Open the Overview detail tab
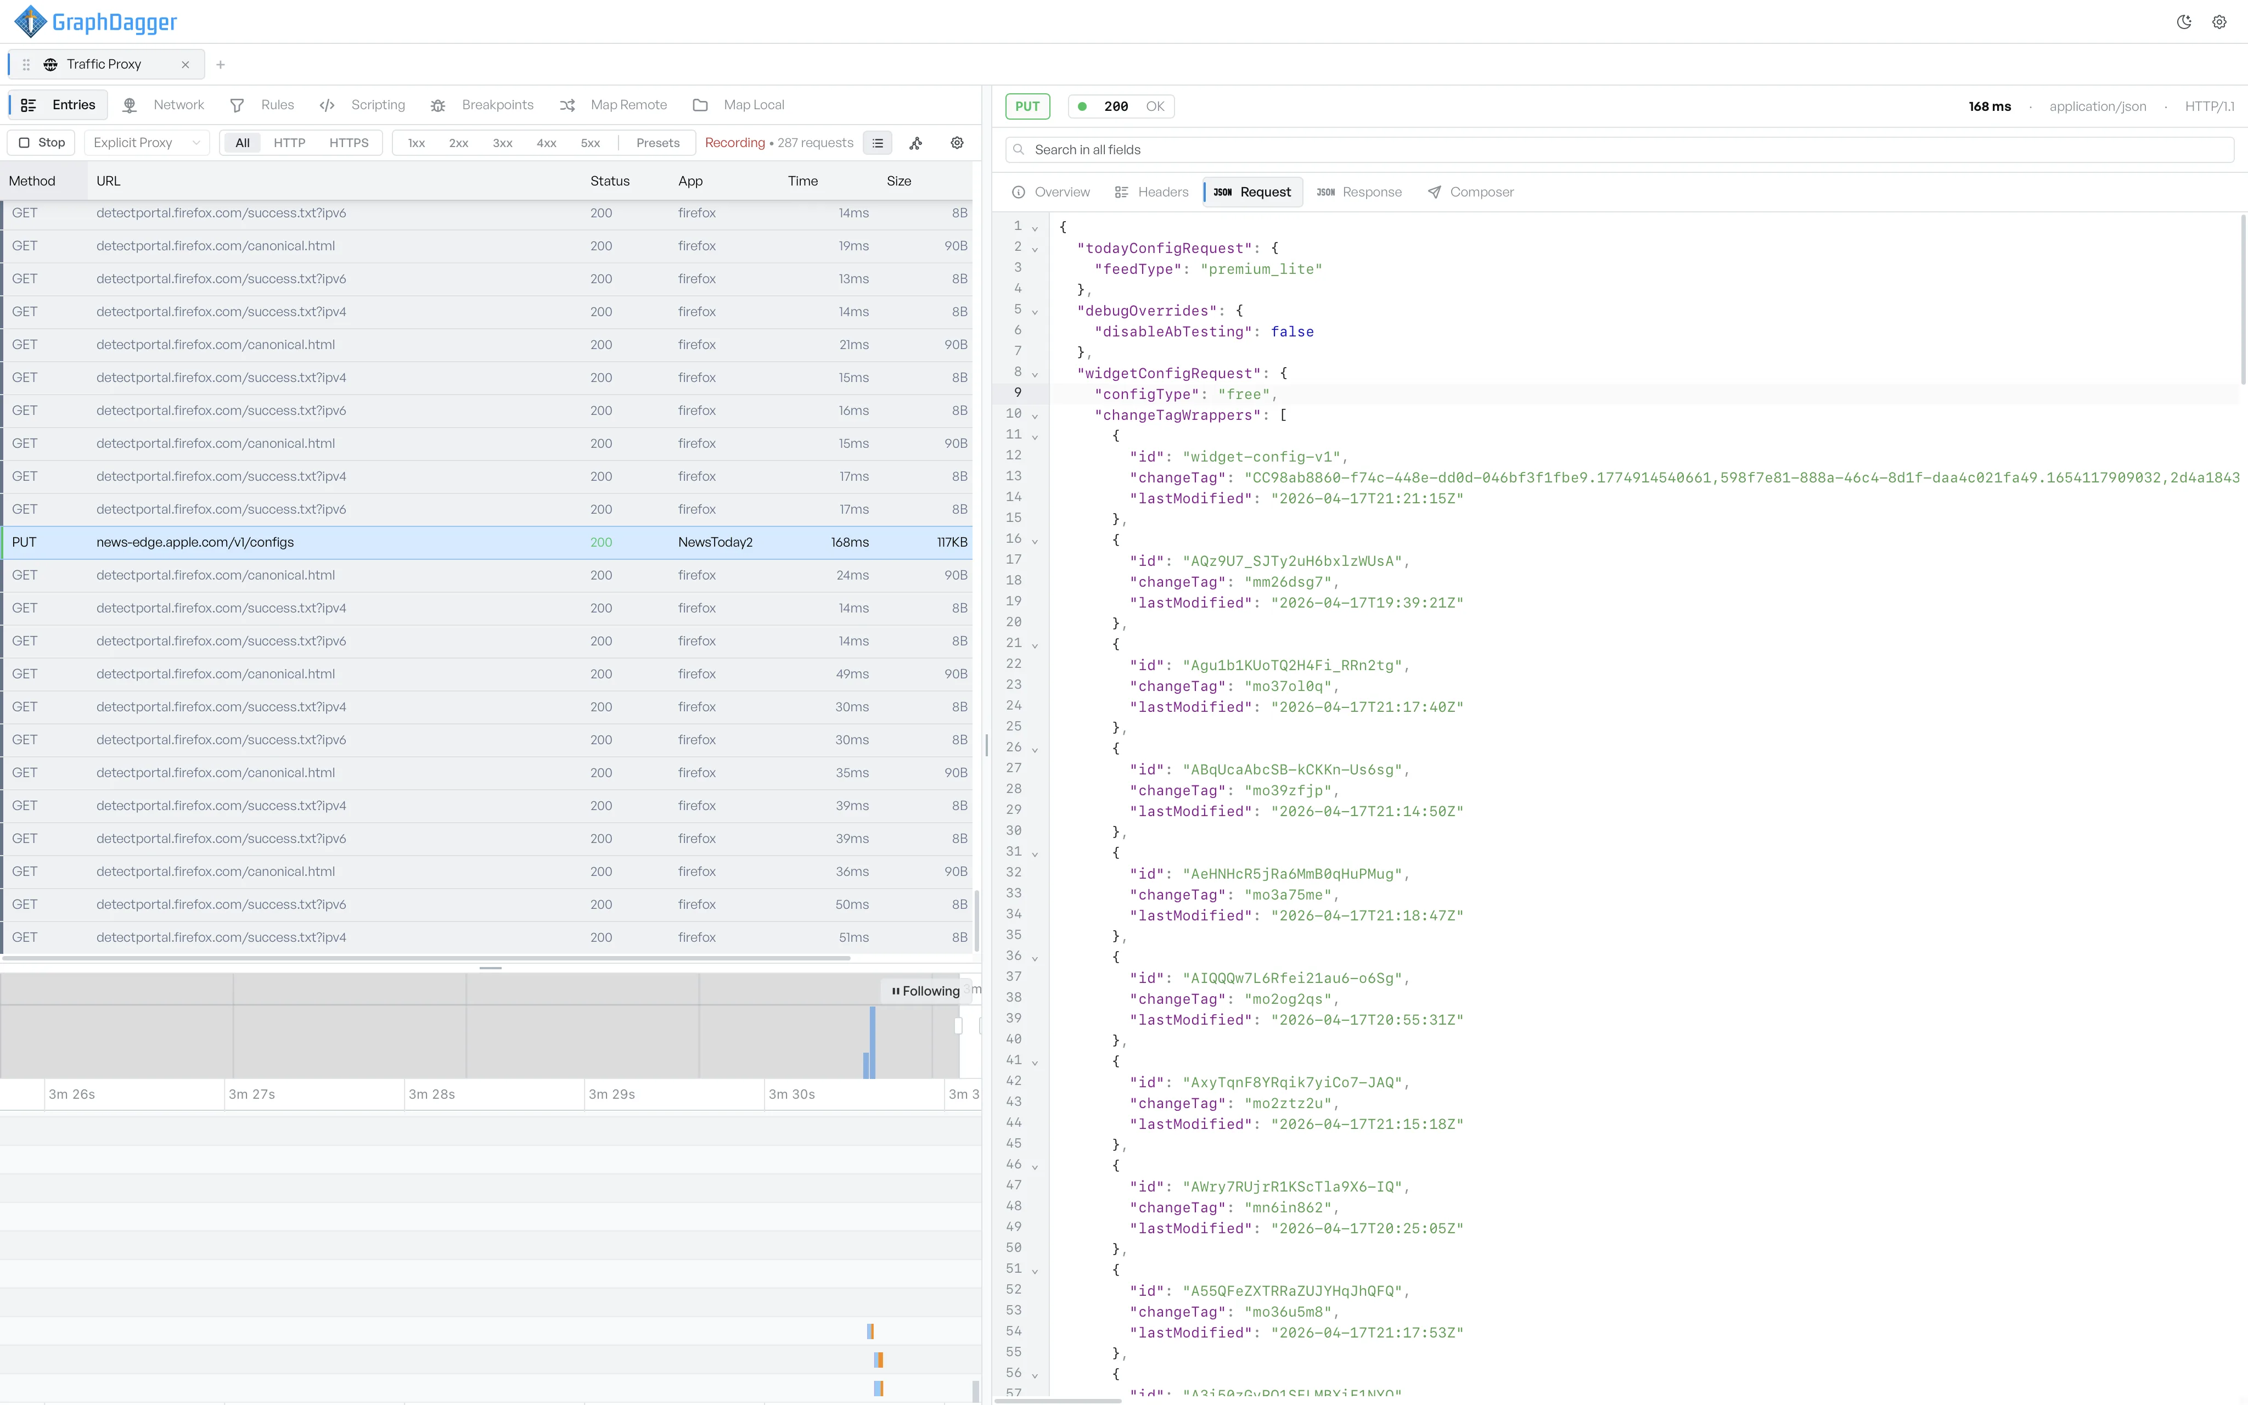Screen dimensions: 2248x1405 (1050, 192)
